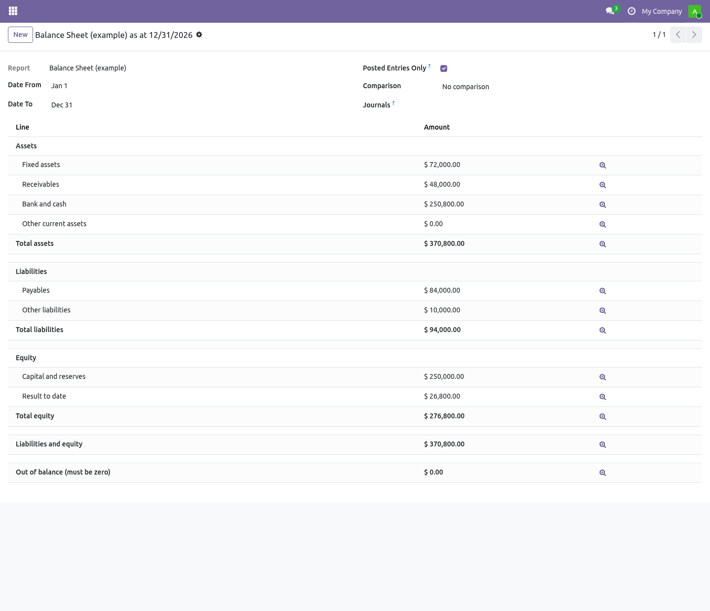The width and height of the screenshot is (710, 611).
Task: Inspect Receivables with the magnifier icon
Action: coord(603,185)
